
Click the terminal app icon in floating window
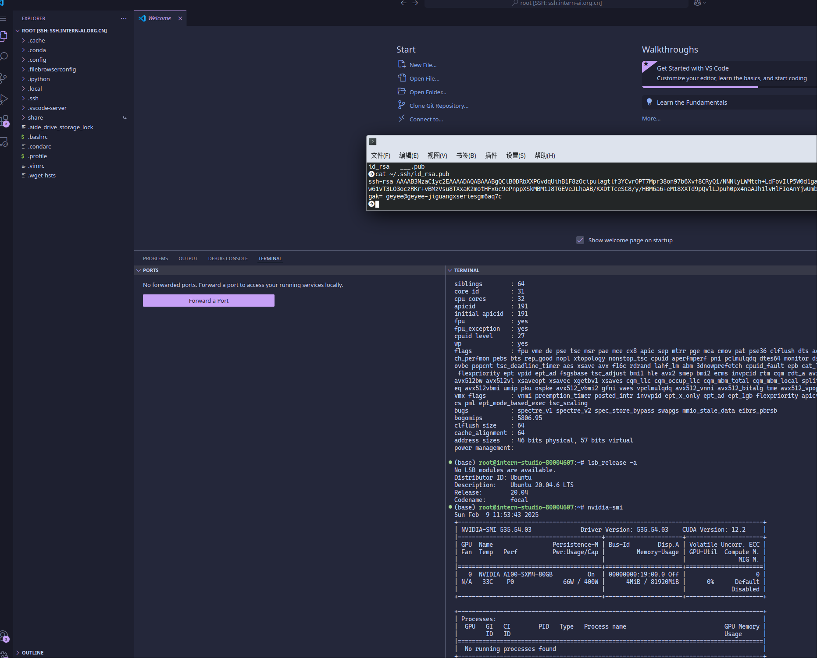tap(373, 142)
